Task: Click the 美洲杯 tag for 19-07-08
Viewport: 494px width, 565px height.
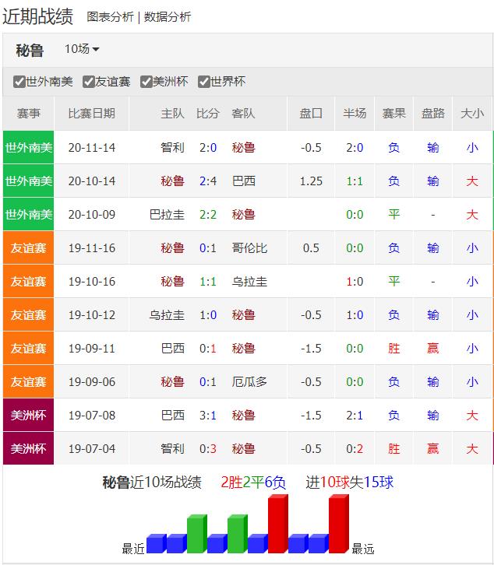Action: (x=28, y=416)
